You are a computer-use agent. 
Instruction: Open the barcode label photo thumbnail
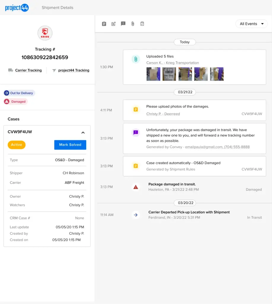pos(169,74)
